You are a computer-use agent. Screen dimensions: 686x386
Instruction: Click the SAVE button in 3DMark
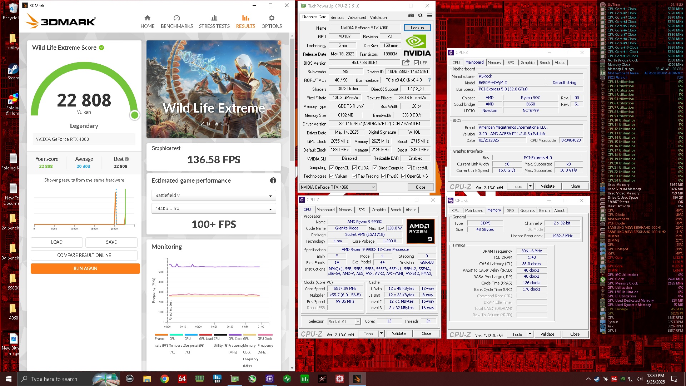point(111,242)
